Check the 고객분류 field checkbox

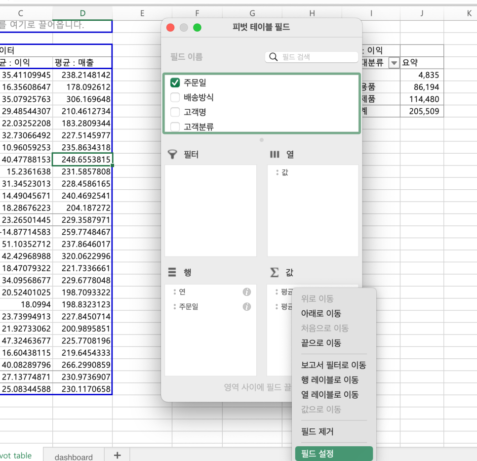(x=175, y=126)
